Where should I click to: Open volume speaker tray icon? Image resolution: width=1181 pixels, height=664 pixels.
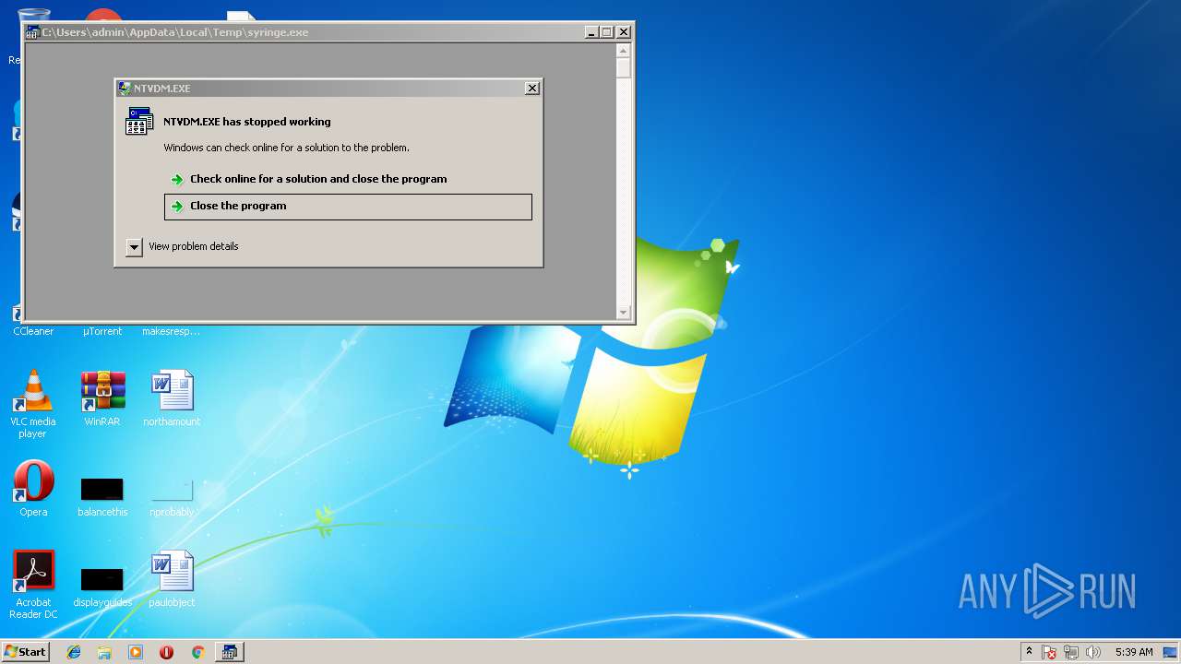[1093, 652]
